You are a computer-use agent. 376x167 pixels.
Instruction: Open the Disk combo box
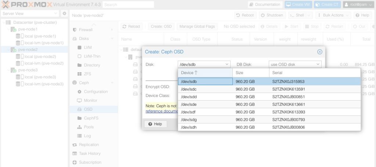204,64
